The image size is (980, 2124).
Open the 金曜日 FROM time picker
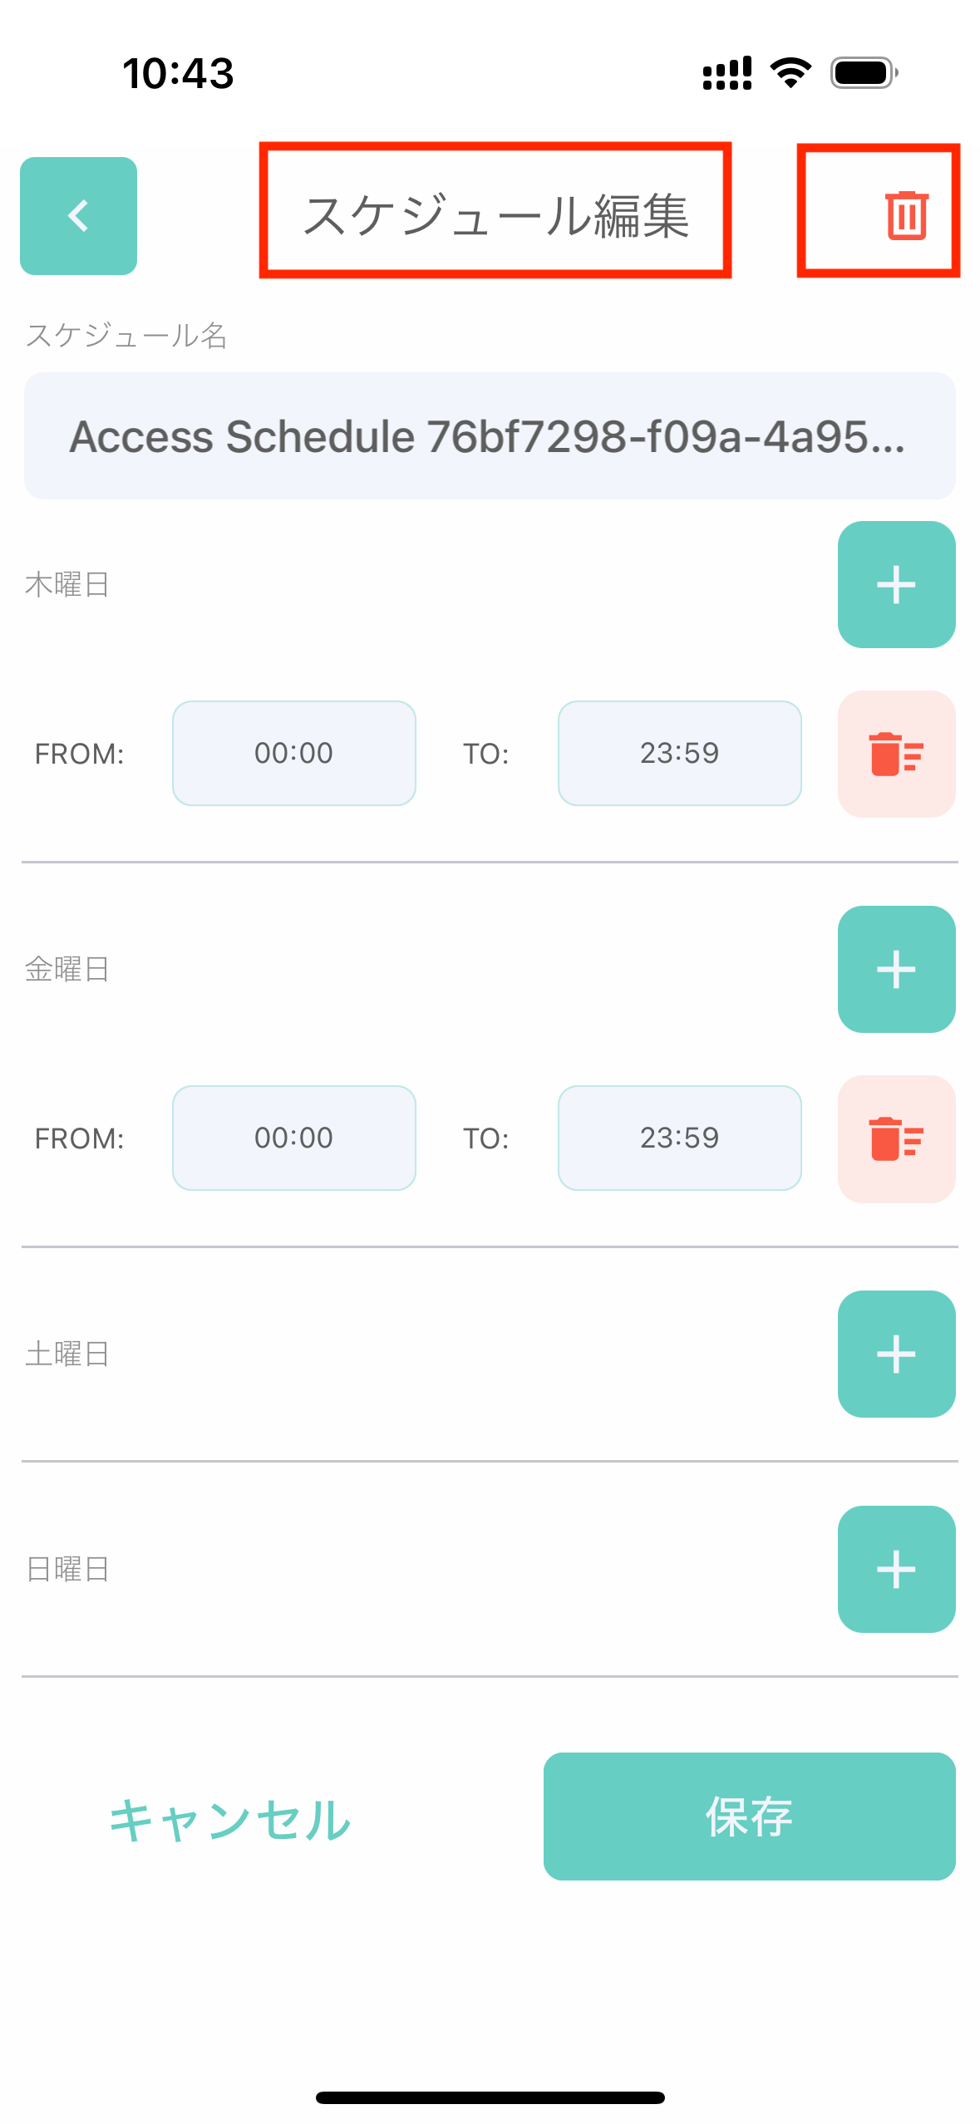coord(294,1138)
